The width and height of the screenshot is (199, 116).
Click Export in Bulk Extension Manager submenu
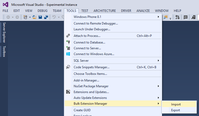179,110
